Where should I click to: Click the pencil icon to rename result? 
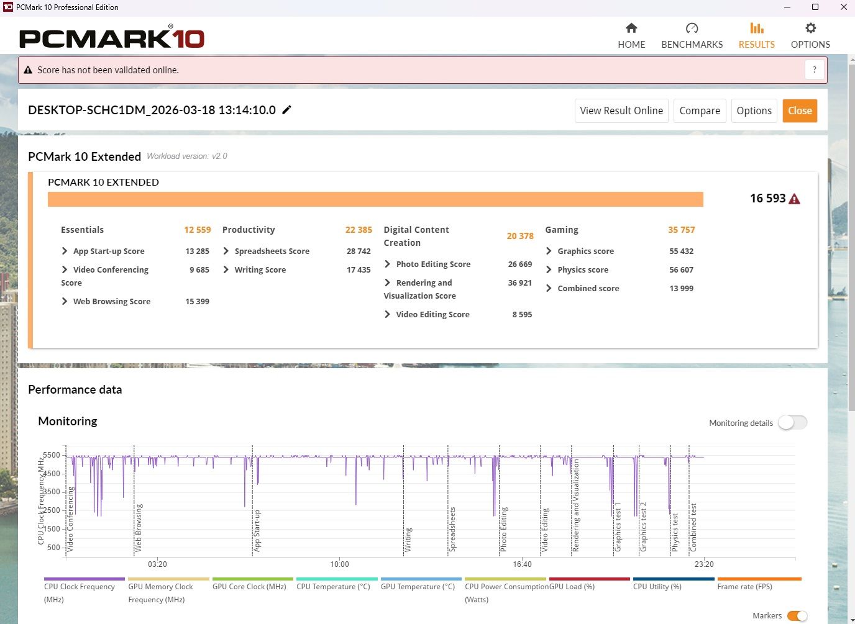point(286,110)
